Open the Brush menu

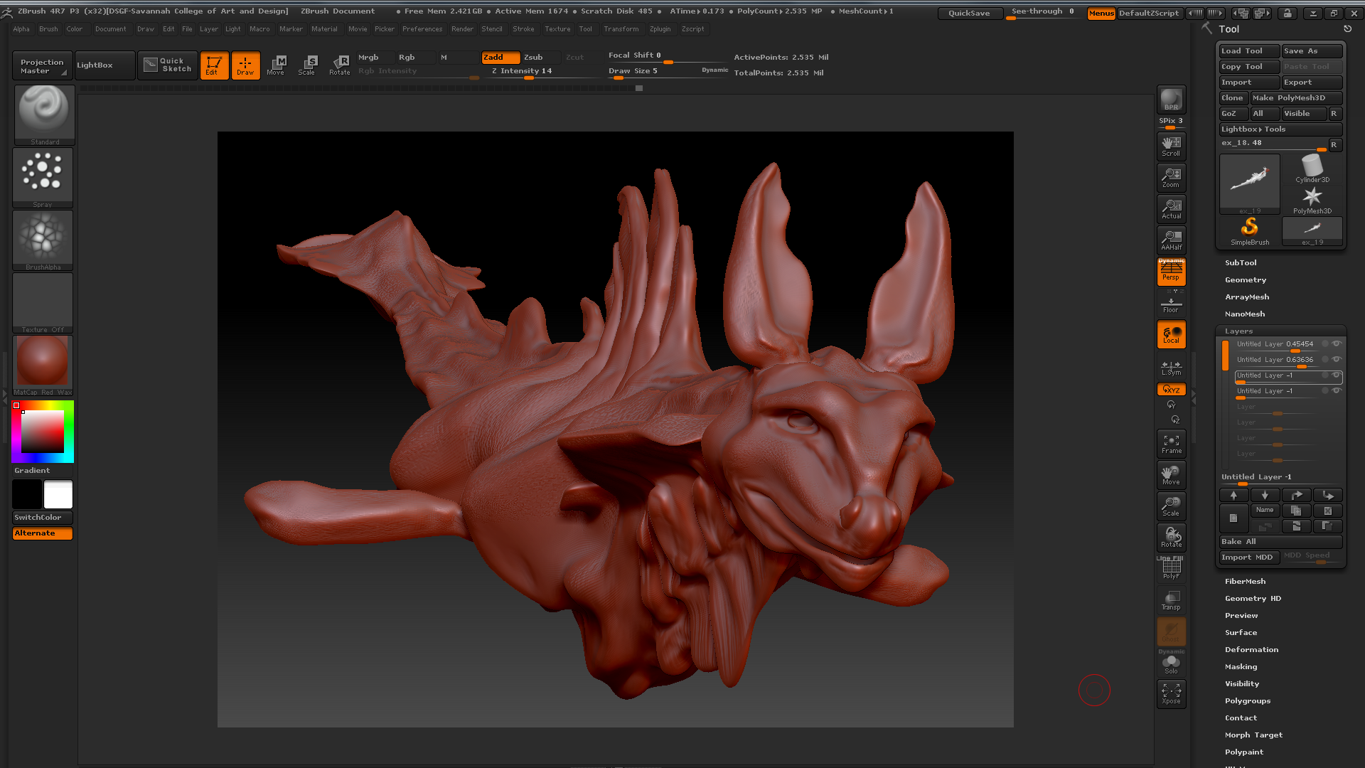point(48,29)
